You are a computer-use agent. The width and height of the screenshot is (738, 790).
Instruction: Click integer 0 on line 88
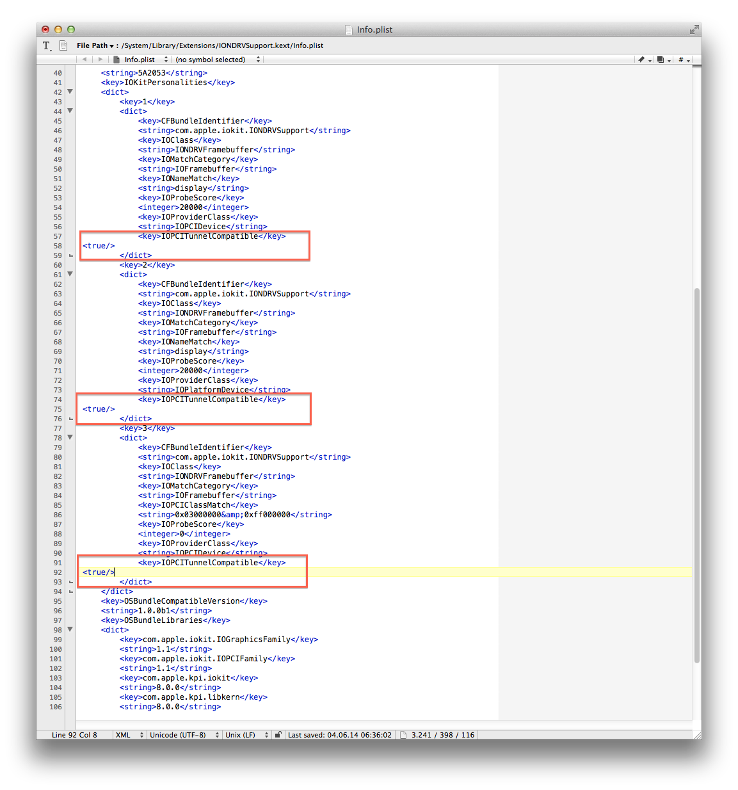coord(184,534)
